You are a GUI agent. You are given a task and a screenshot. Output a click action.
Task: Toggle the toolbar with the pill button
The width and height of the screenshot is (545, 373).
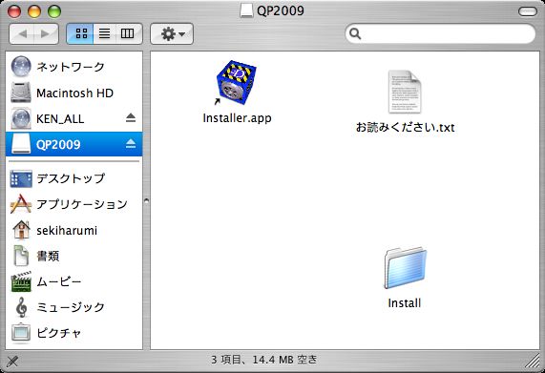[x=527, y=11]
